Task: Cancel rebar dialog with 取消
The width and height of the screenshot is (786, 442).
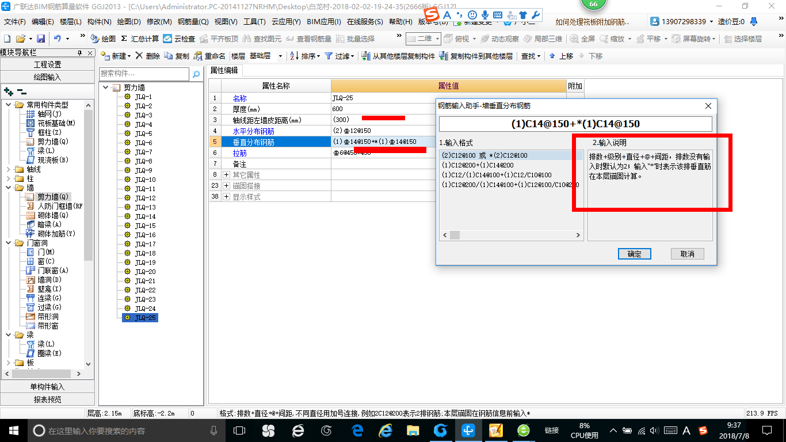Action: [687, 254]
